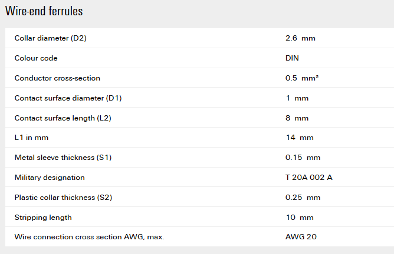This screenshot has width=394, height=254.
Task: Select Contact surface length (L2) label
Action: pyautogui.click(x=63, y=118)
